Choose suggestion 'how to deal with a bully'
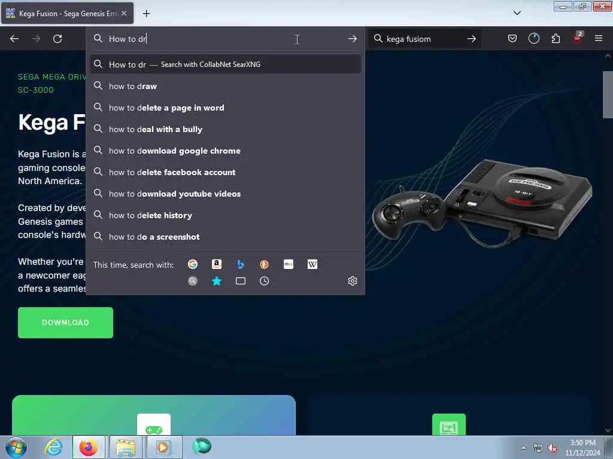The height and width of the screenshot is (459, 613). tap(226, 129)
